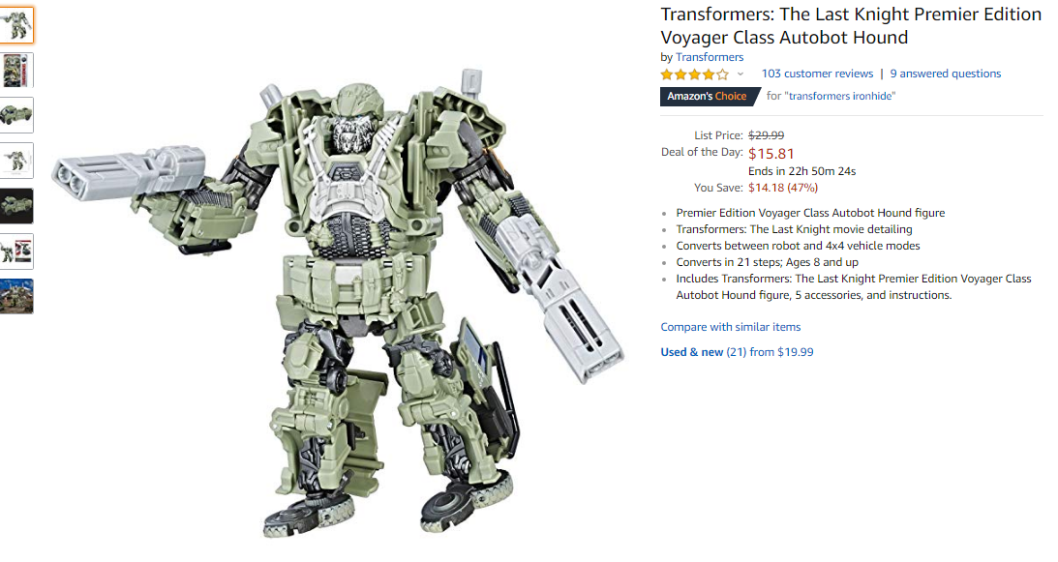Select the robot dimensions thumbnail image
The height and width of the screenshot is (562, 1058).
click(16, 161)
